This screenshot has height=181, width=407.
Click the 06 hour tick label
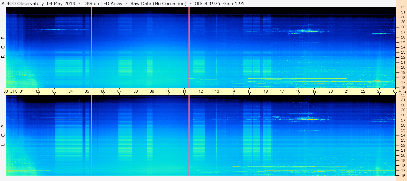(x=103, y=91)
